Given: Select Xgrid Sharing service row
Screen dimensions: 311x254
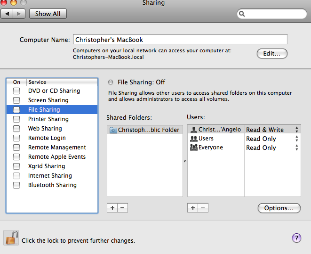Looking at the screenshot, I should point(52,166).
